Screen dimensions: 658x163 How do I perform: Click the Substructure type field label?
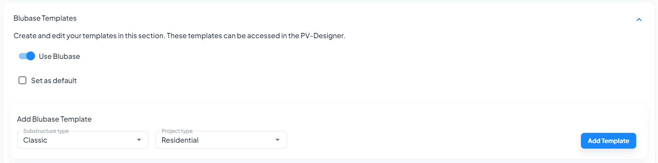46,131
